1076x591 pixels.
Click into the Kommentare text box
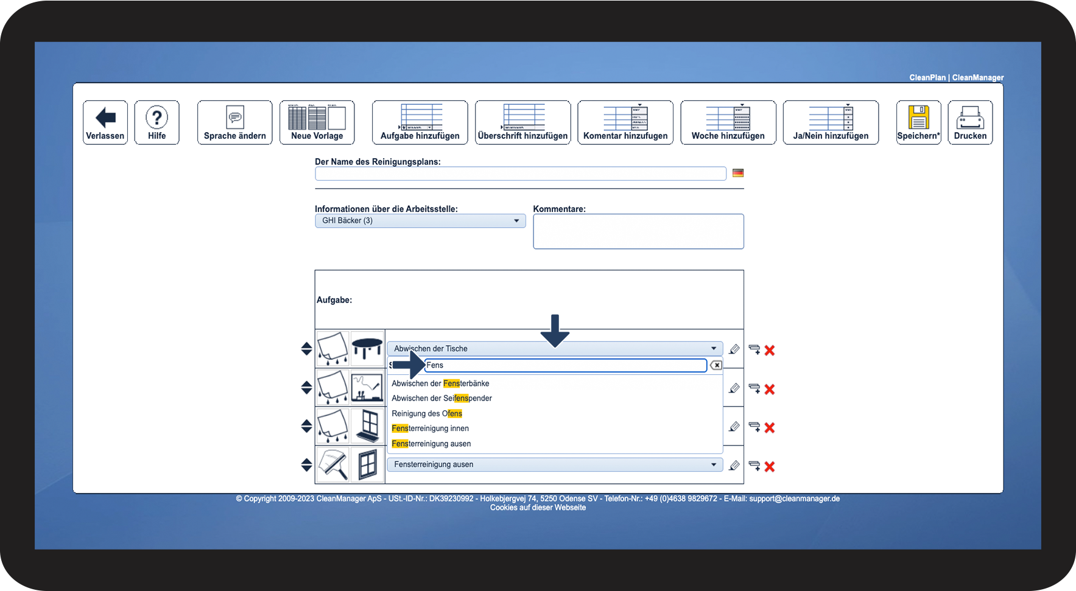(x=638, y=231)
